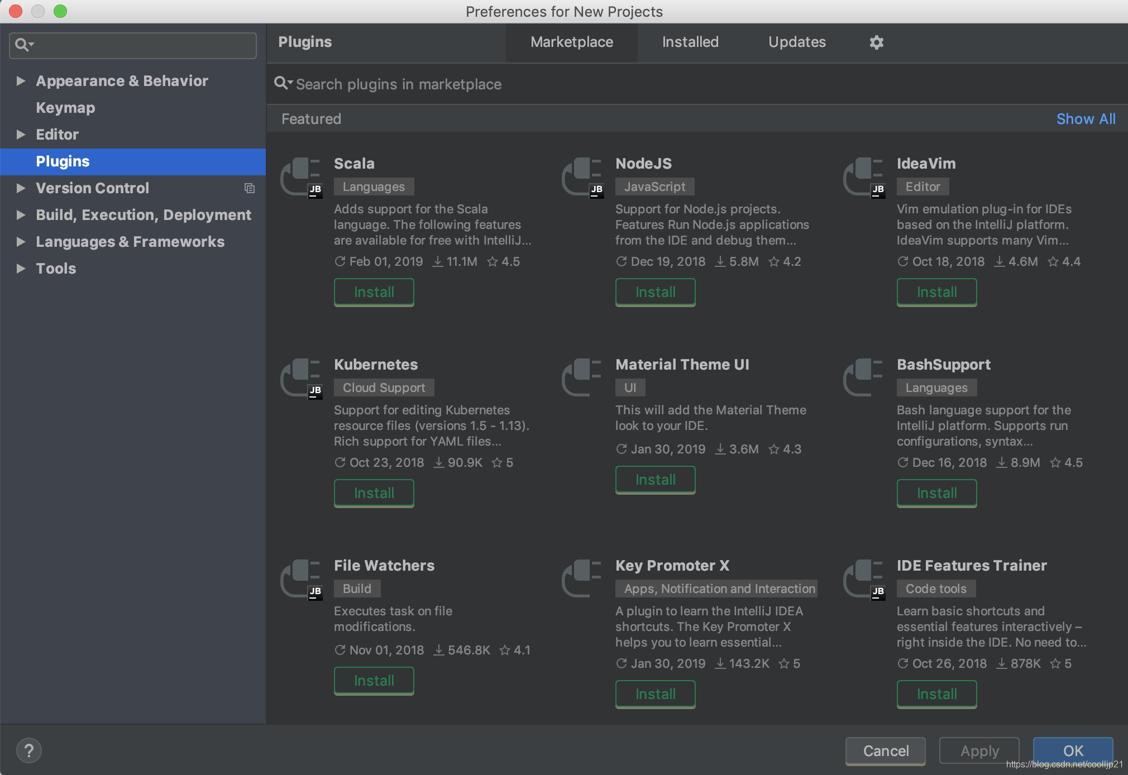
Task: Click the IdeaVim plugin icon
Action: coord(864,178)
